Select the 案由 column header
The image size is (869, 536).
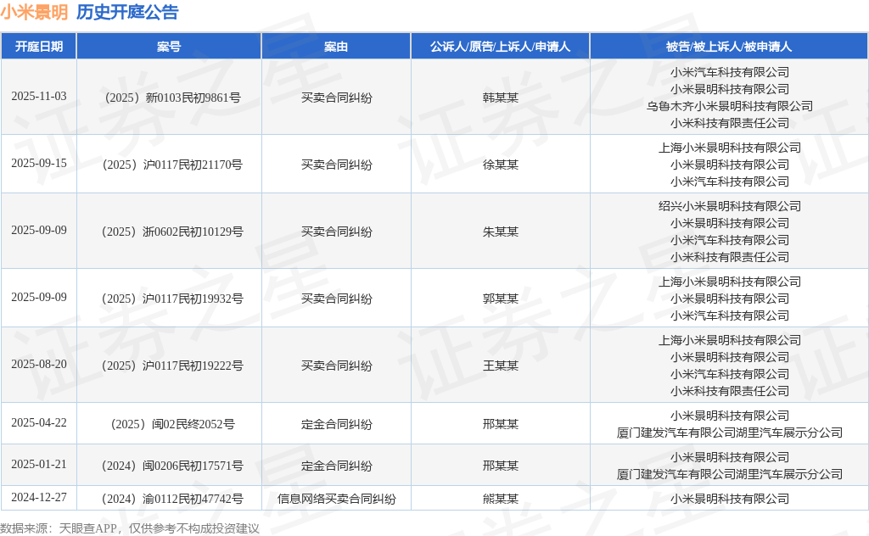[x=336, y=47]
